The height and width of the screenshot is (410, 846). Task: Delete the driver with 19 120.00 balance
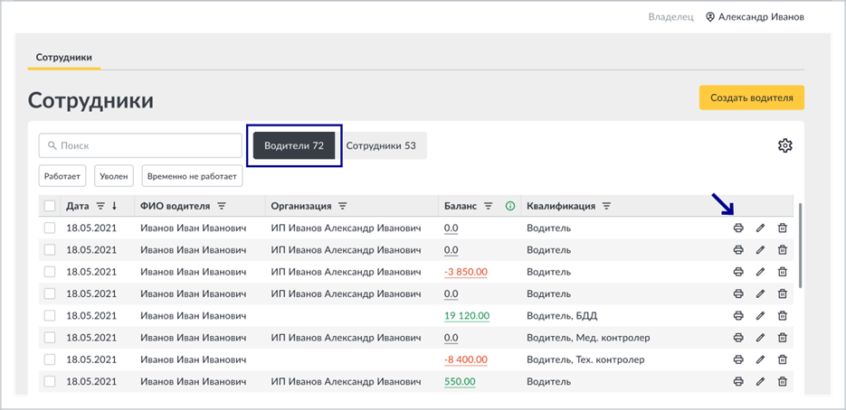782,316
